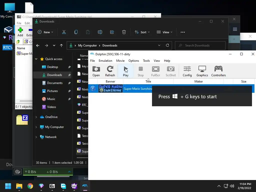The height and width of the screenshot is (192, 256).
Task: Open the New dropdown in Downloads window
Action: pyautogui.click(x=45, y=32)
